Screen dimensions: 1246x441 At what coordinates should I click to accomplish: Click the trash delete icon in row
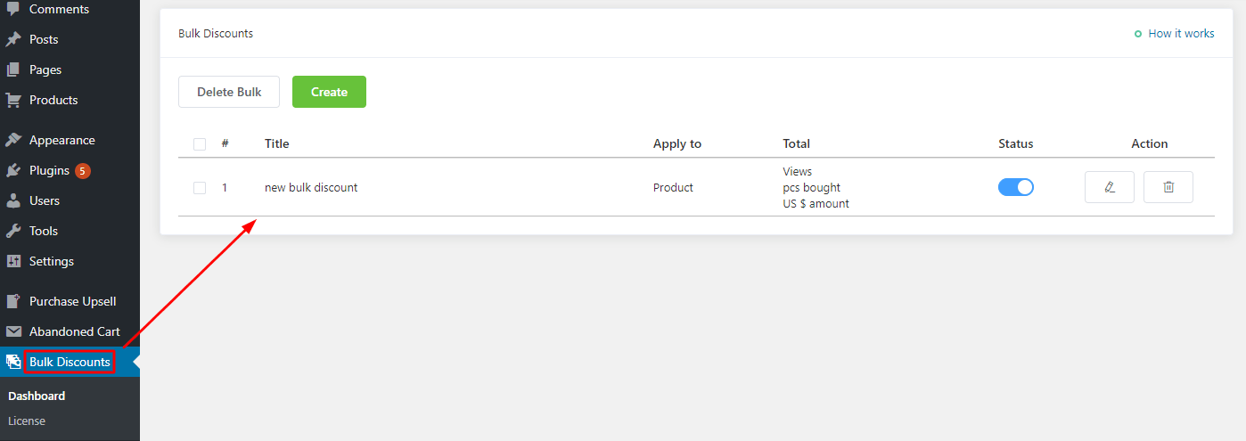[1168, 187]
